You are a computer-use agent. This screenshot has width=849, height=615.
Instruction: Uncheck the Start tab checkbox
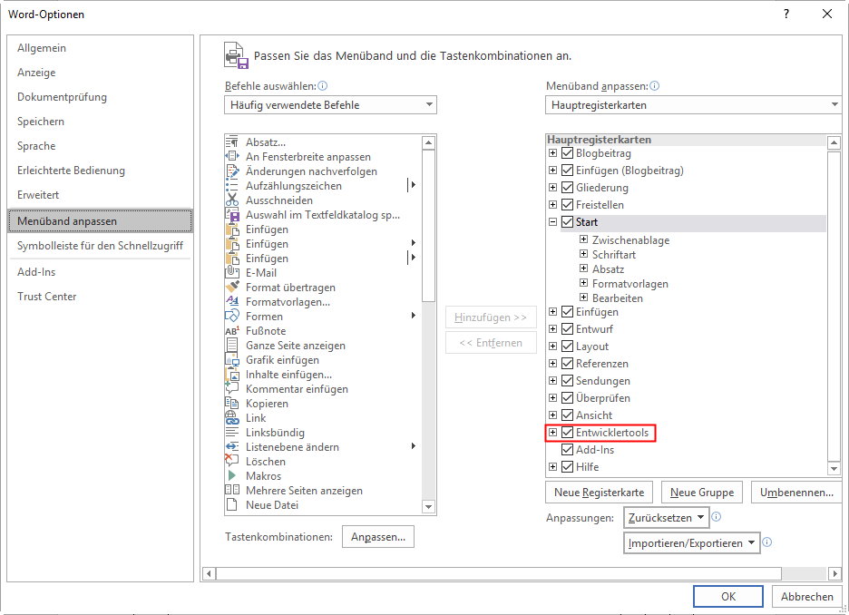pyautogui.click(x=568, y=222)
